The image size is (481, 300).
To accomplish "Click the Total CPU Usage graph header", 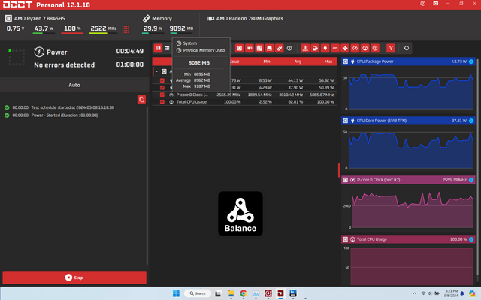I will [408, 239].
